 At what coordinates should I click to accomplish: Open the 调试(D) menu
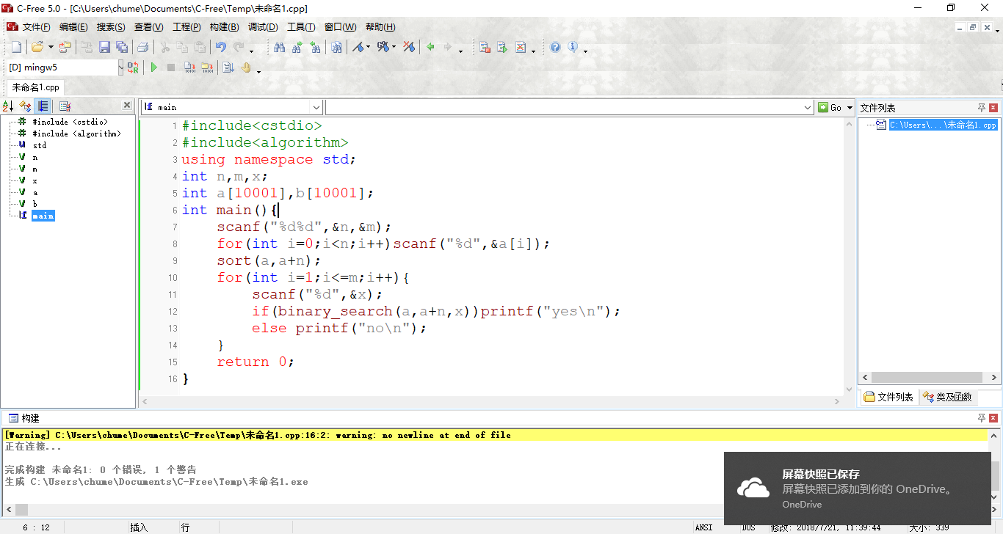(x=263, y=27)
